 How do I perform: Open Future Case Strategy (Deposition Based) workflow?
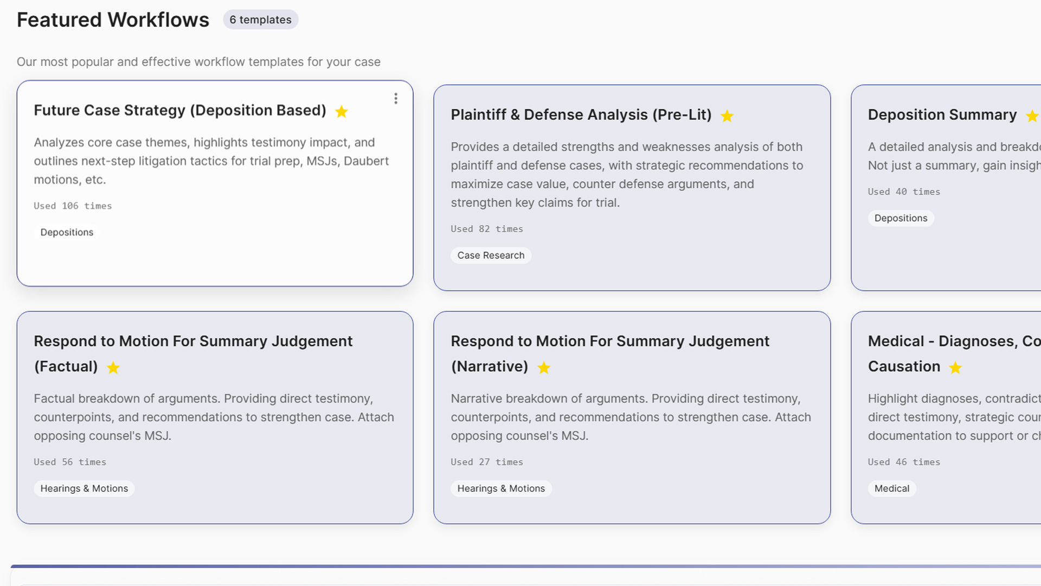click(x=180, y=111)
